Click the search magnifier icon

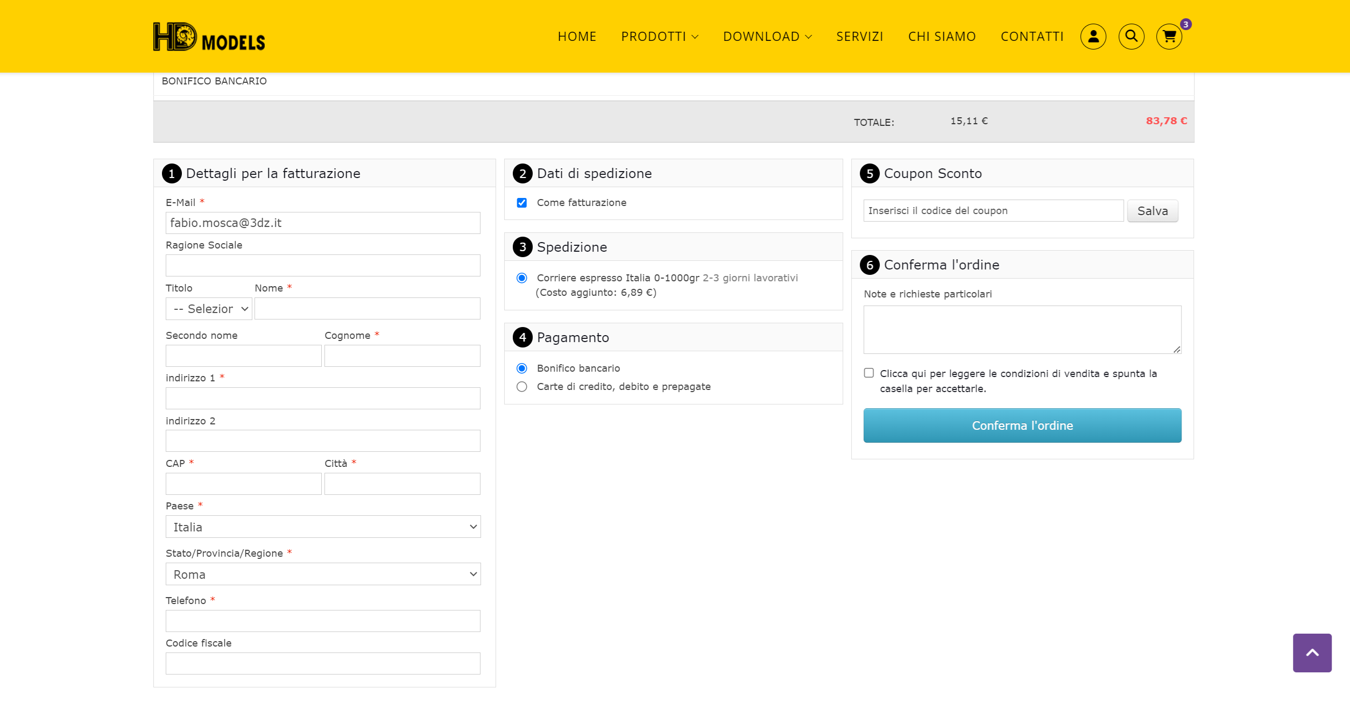(1131, 37)
